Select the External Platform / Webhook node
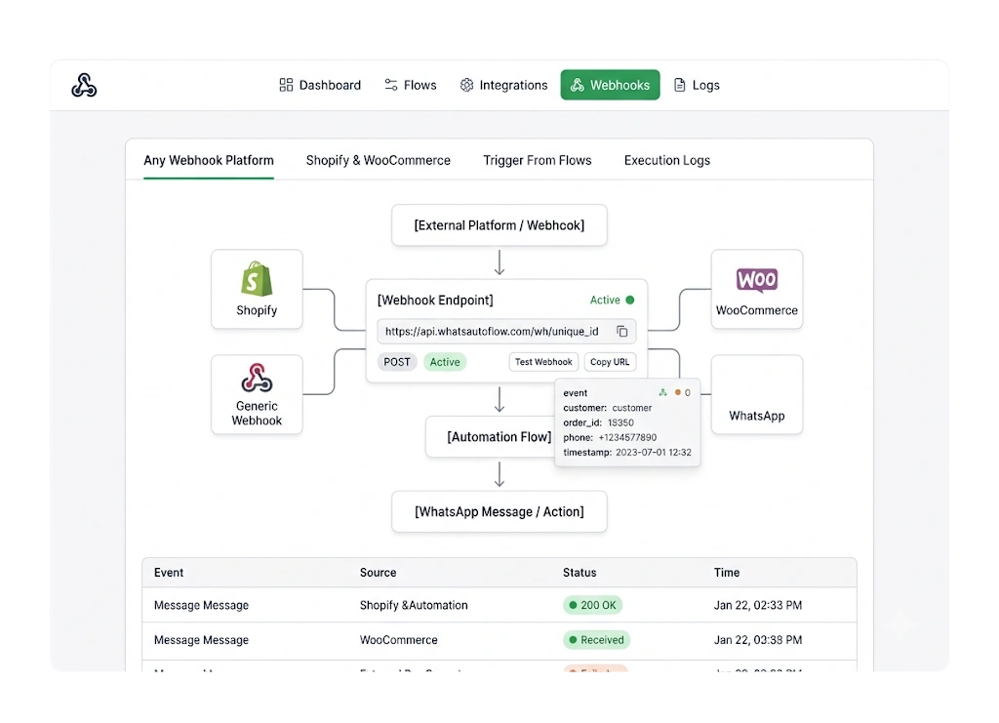Screen dimensions: 999x723 pos(499,224)
